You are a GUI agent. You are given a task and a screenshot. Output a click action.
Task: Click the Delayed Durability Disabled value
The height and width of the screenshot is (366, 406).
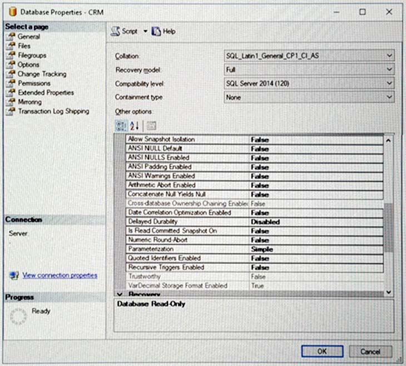(265, 222)
